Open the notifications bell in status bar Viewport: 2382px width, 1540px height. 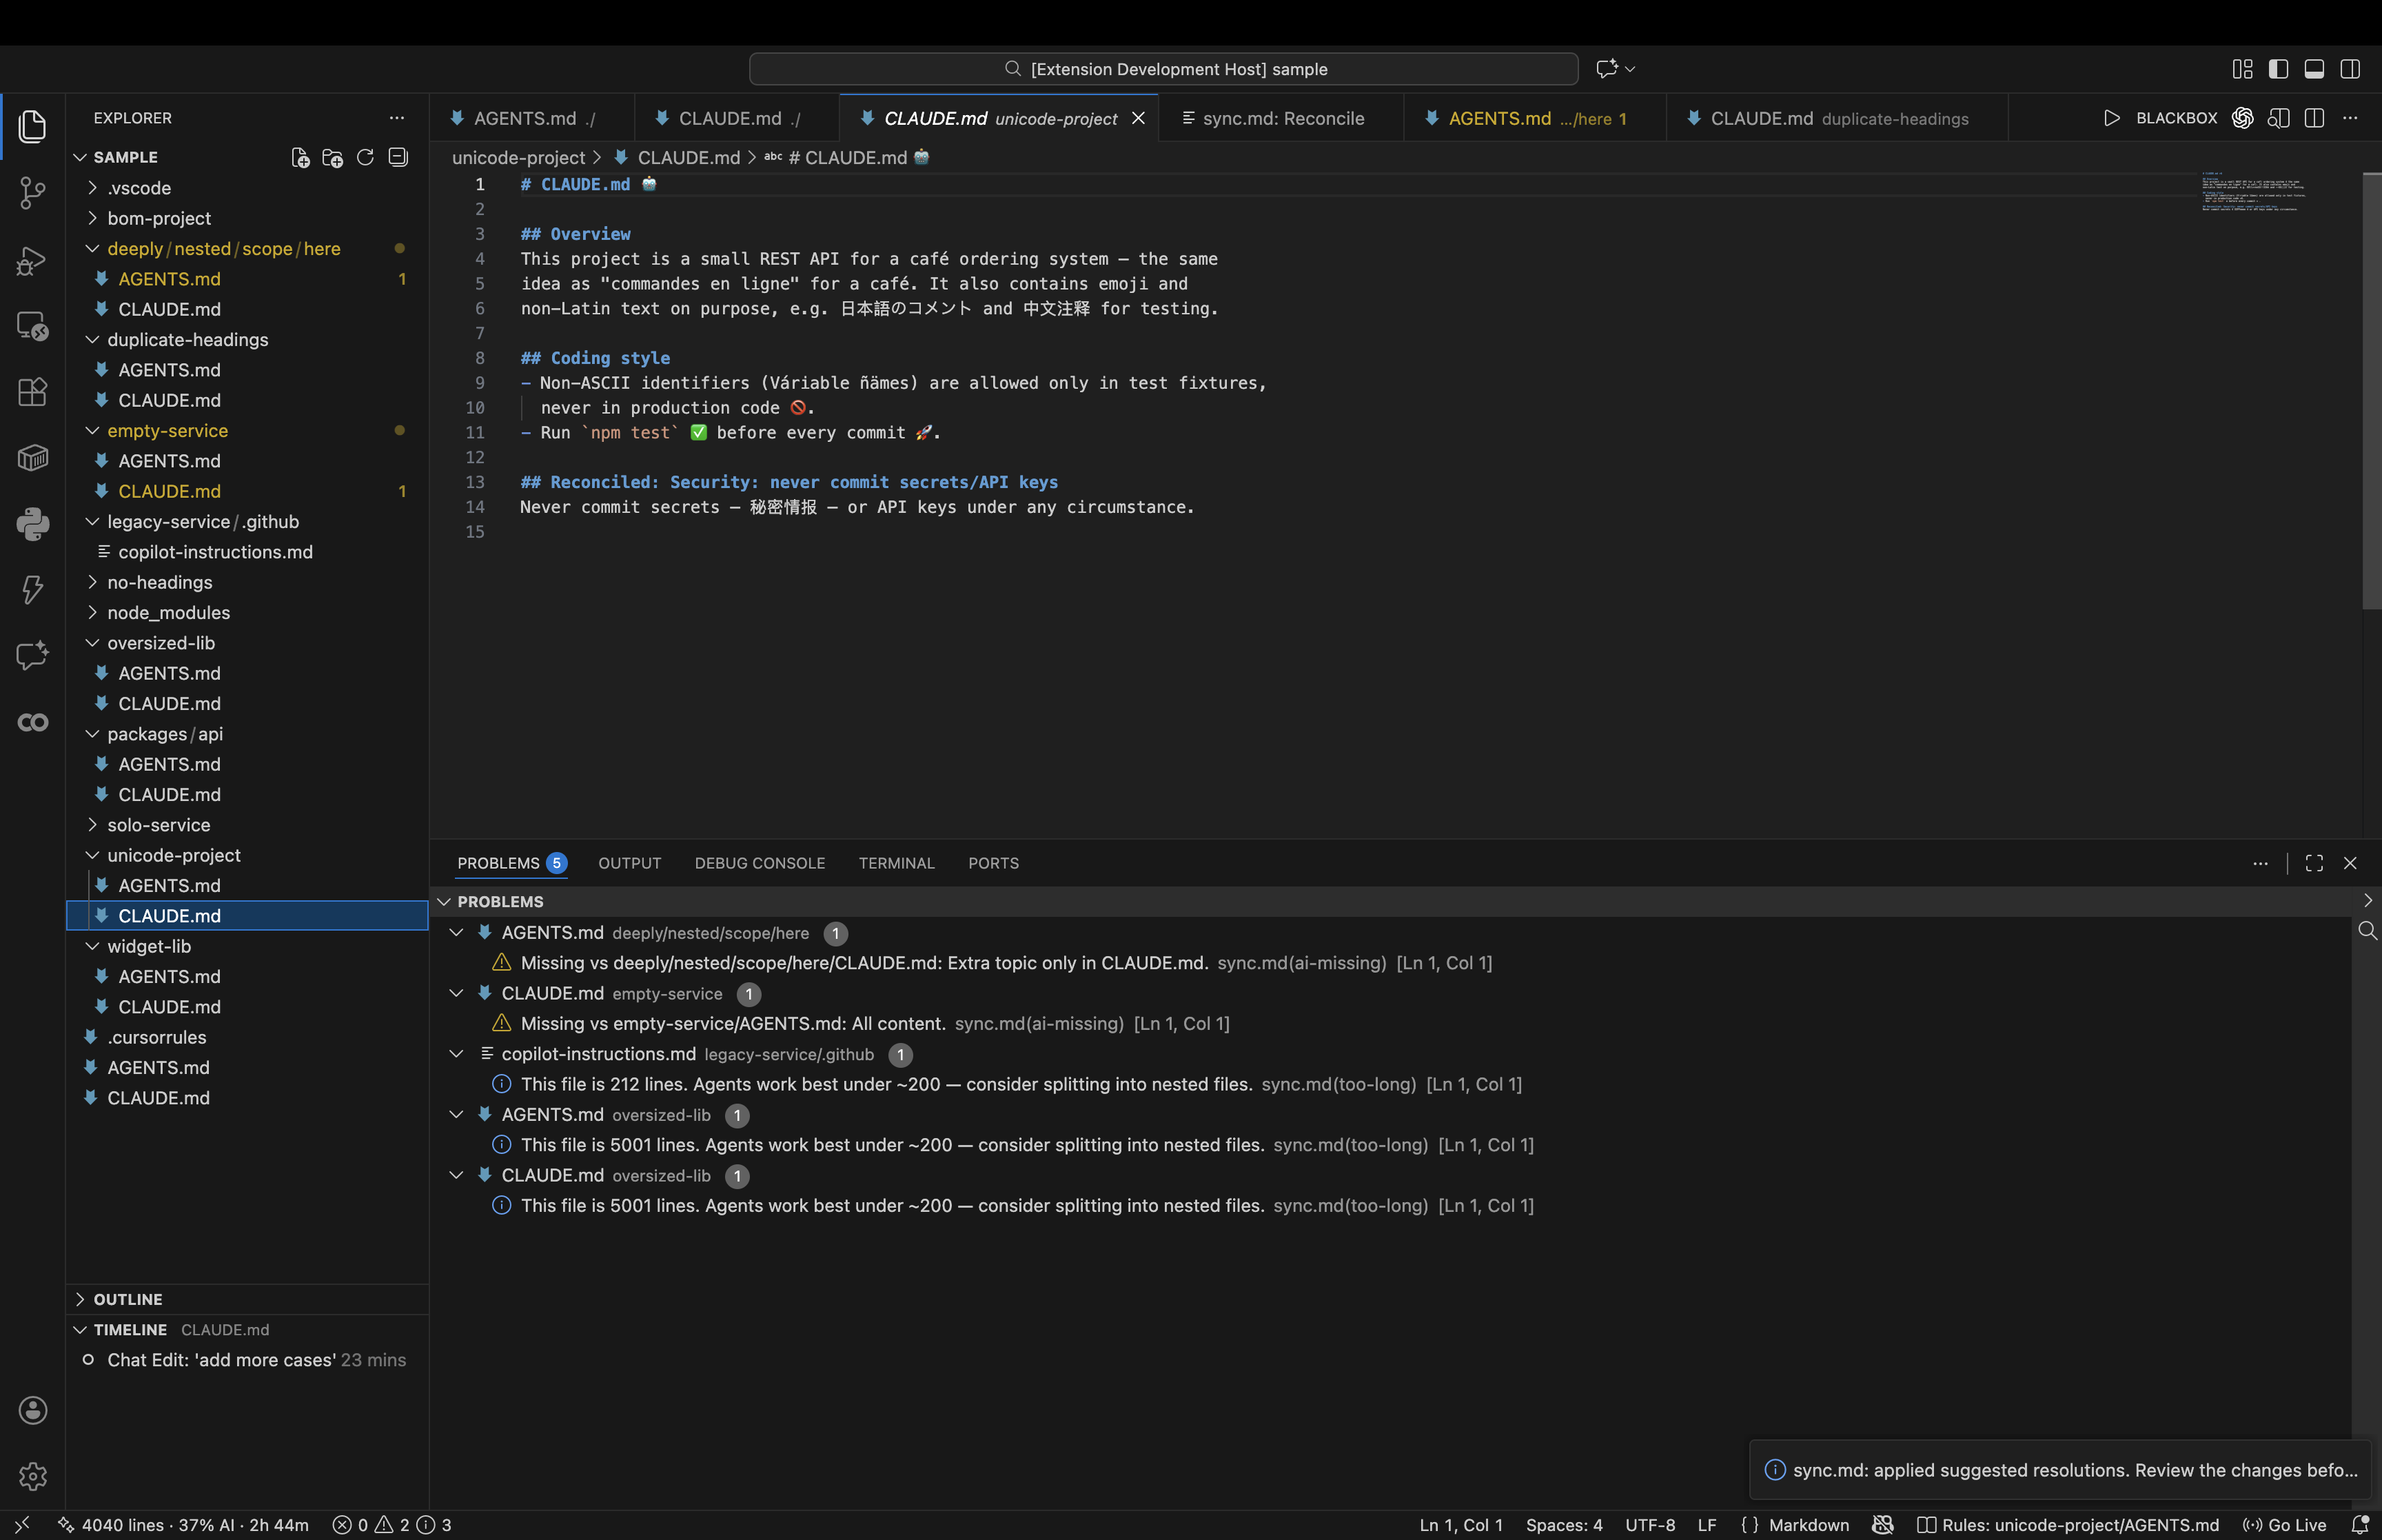(x=2360, y=1524)
